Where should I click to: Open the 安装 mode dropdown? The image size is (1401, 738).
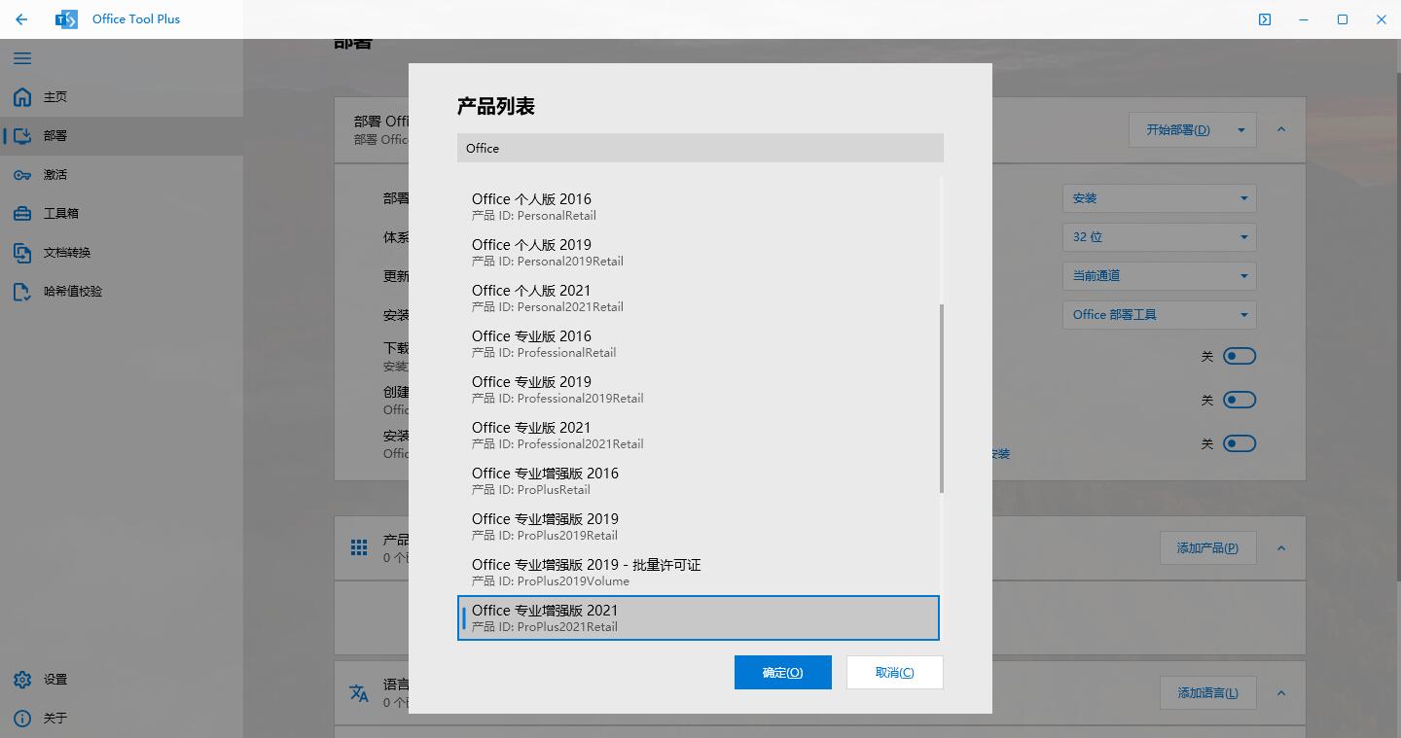point(1160,198)
